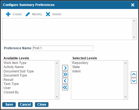
Task: Select Closed By in Available Levels
Action: coord(11,92)
